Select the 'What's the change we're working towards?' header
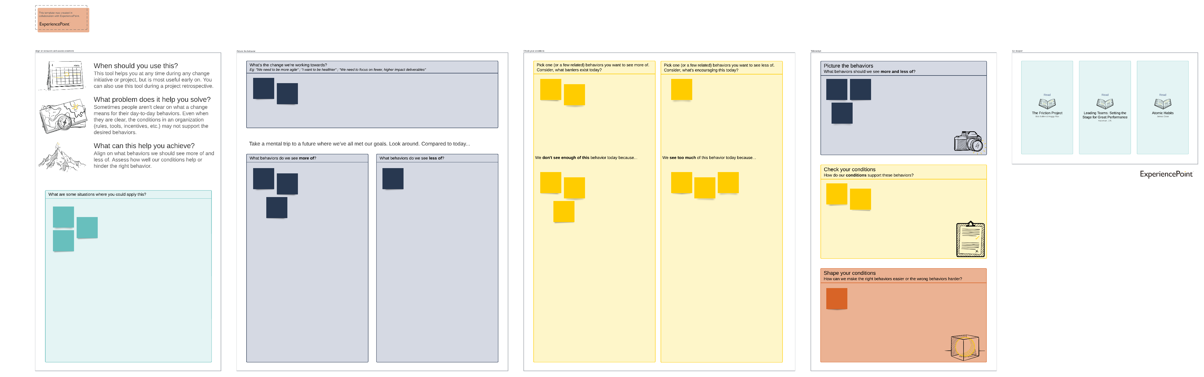1204x377 pixels. click(288, 65)
